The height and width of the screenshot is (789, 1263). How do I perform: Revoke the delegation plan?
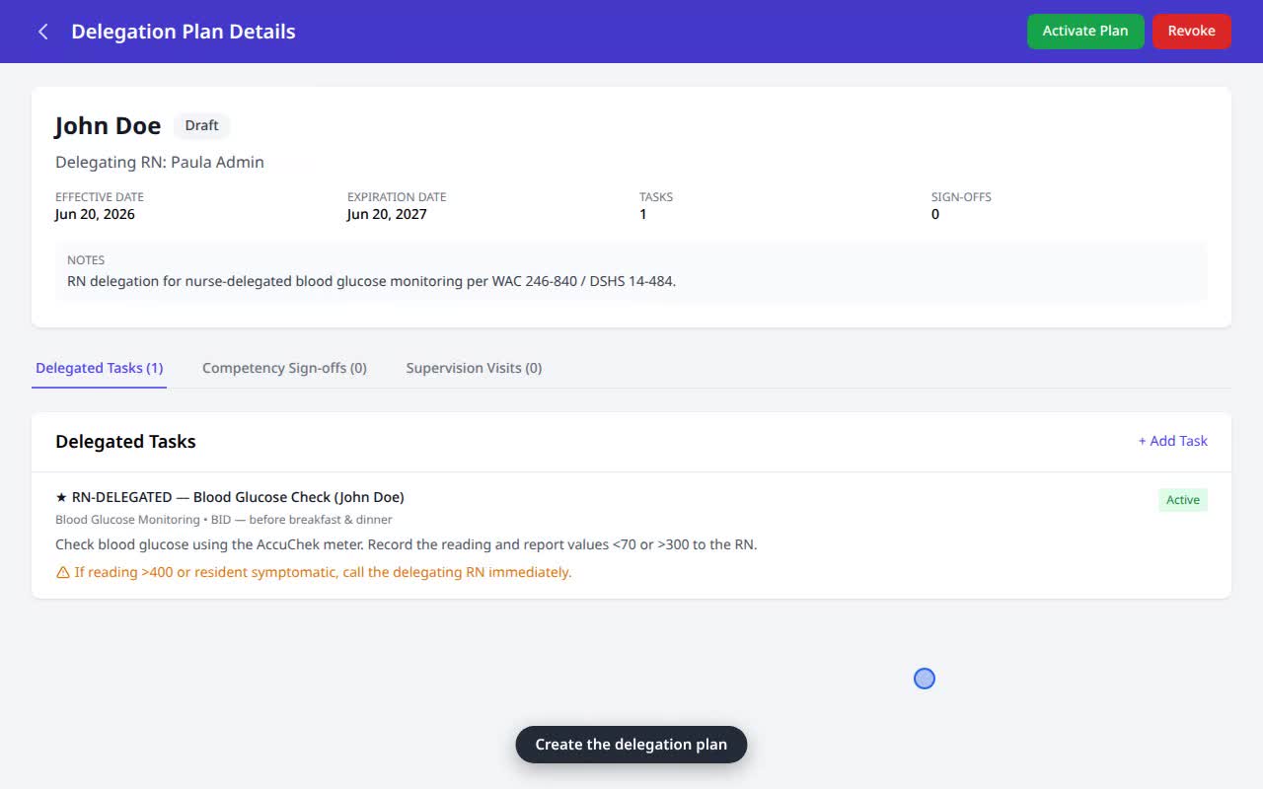click(x=1191, y=31)
